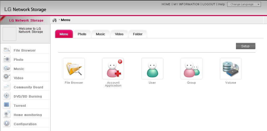Select Photo text in sidebar
Viewport: 267px width, 131px height.
18,59
